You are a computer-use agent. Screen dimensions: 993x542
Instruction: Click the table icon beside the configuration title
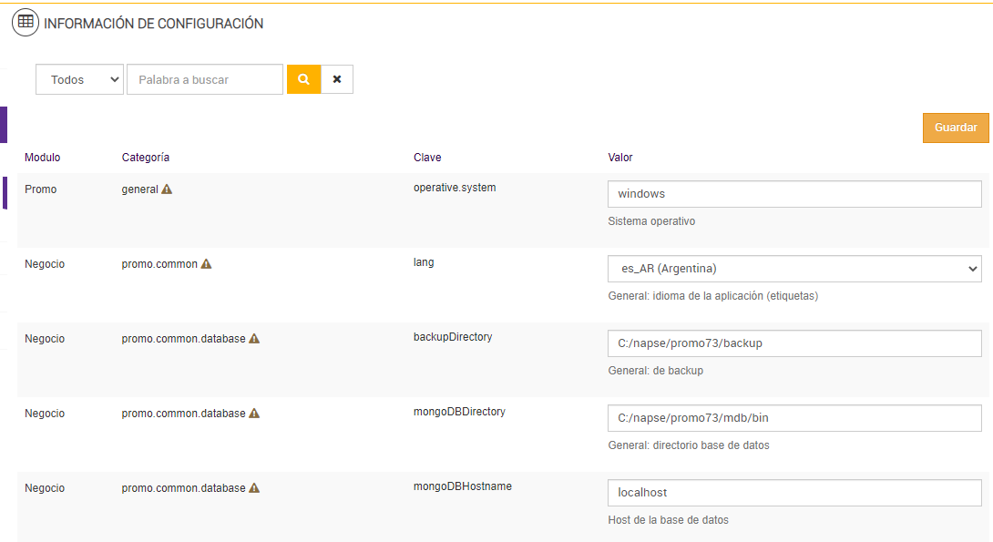(x=26, y=23)
